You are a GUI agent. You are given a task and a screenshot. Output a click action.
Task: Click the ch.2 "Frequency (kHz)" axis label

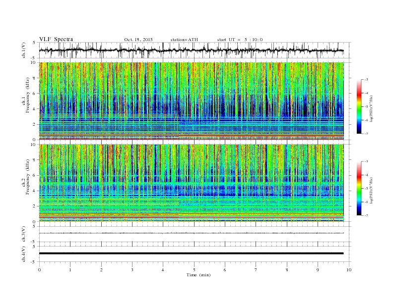[x=27, y=177]
